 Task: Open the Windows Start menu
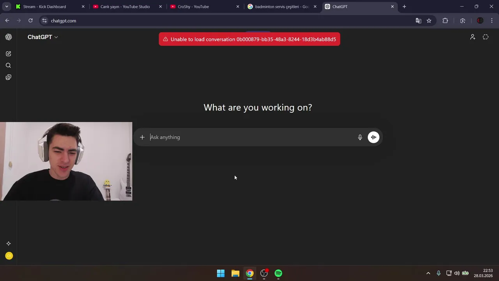coord(221,273)
